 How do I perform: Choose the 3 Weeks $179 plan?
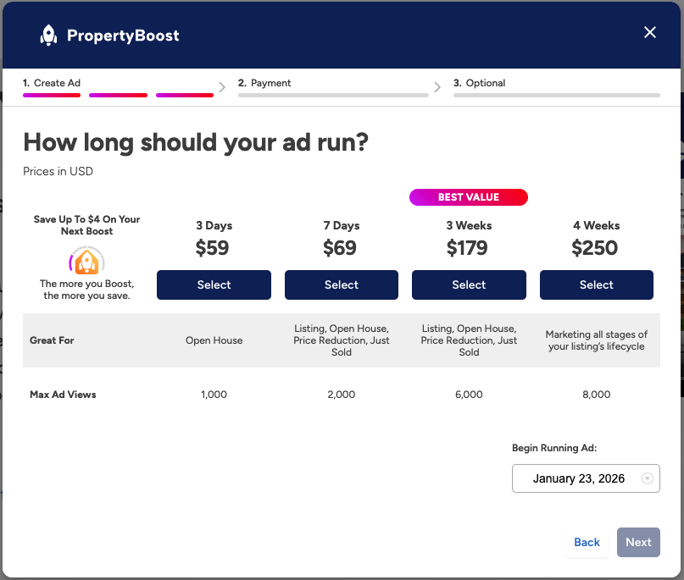click(x=469, y=285)
